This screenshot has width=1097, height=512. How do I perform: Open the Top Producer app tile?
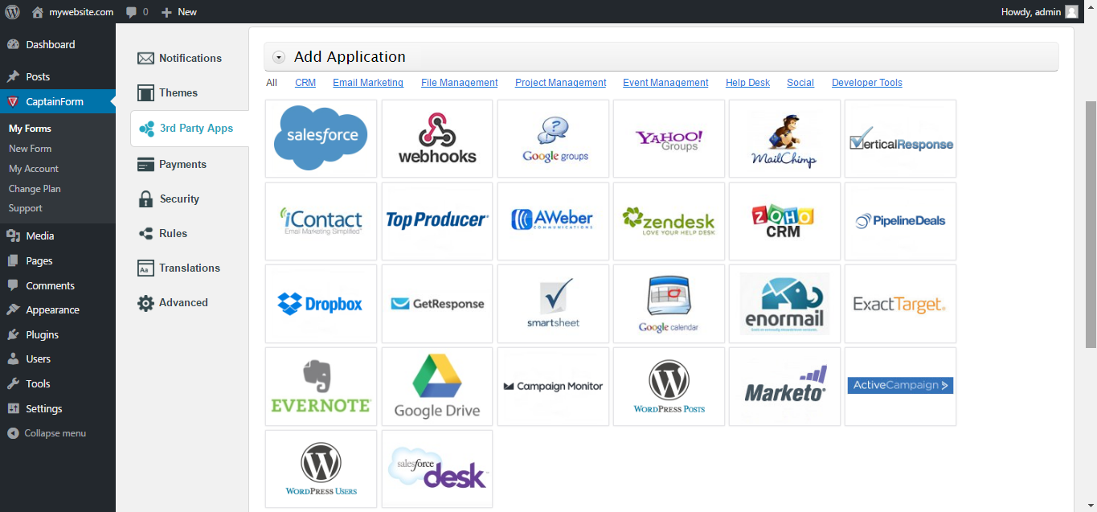tap(437, 221)
